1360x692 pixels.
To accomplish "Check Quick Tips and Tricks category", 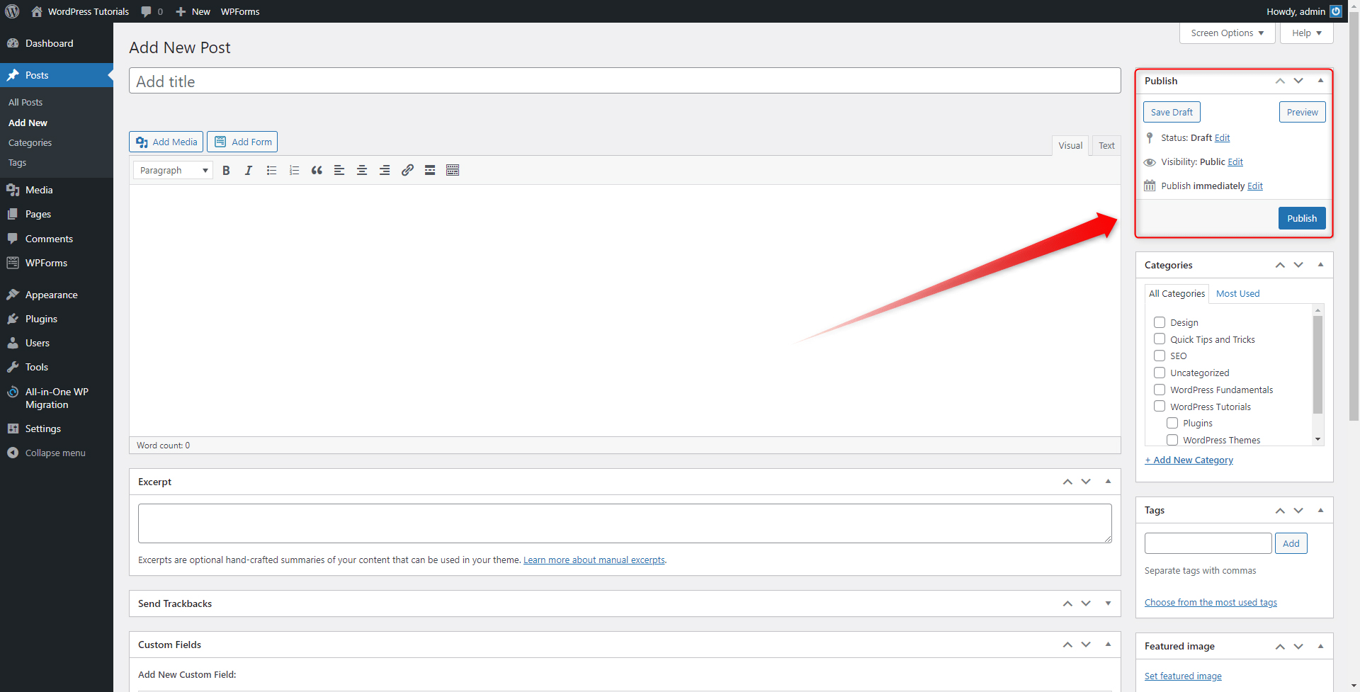I will click(1160, 339).
